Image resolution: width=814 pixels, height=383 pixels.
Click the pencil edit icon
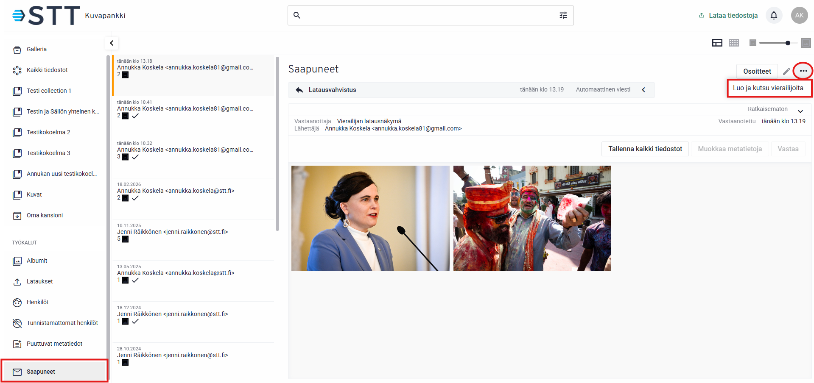click(x=786, y=71)
